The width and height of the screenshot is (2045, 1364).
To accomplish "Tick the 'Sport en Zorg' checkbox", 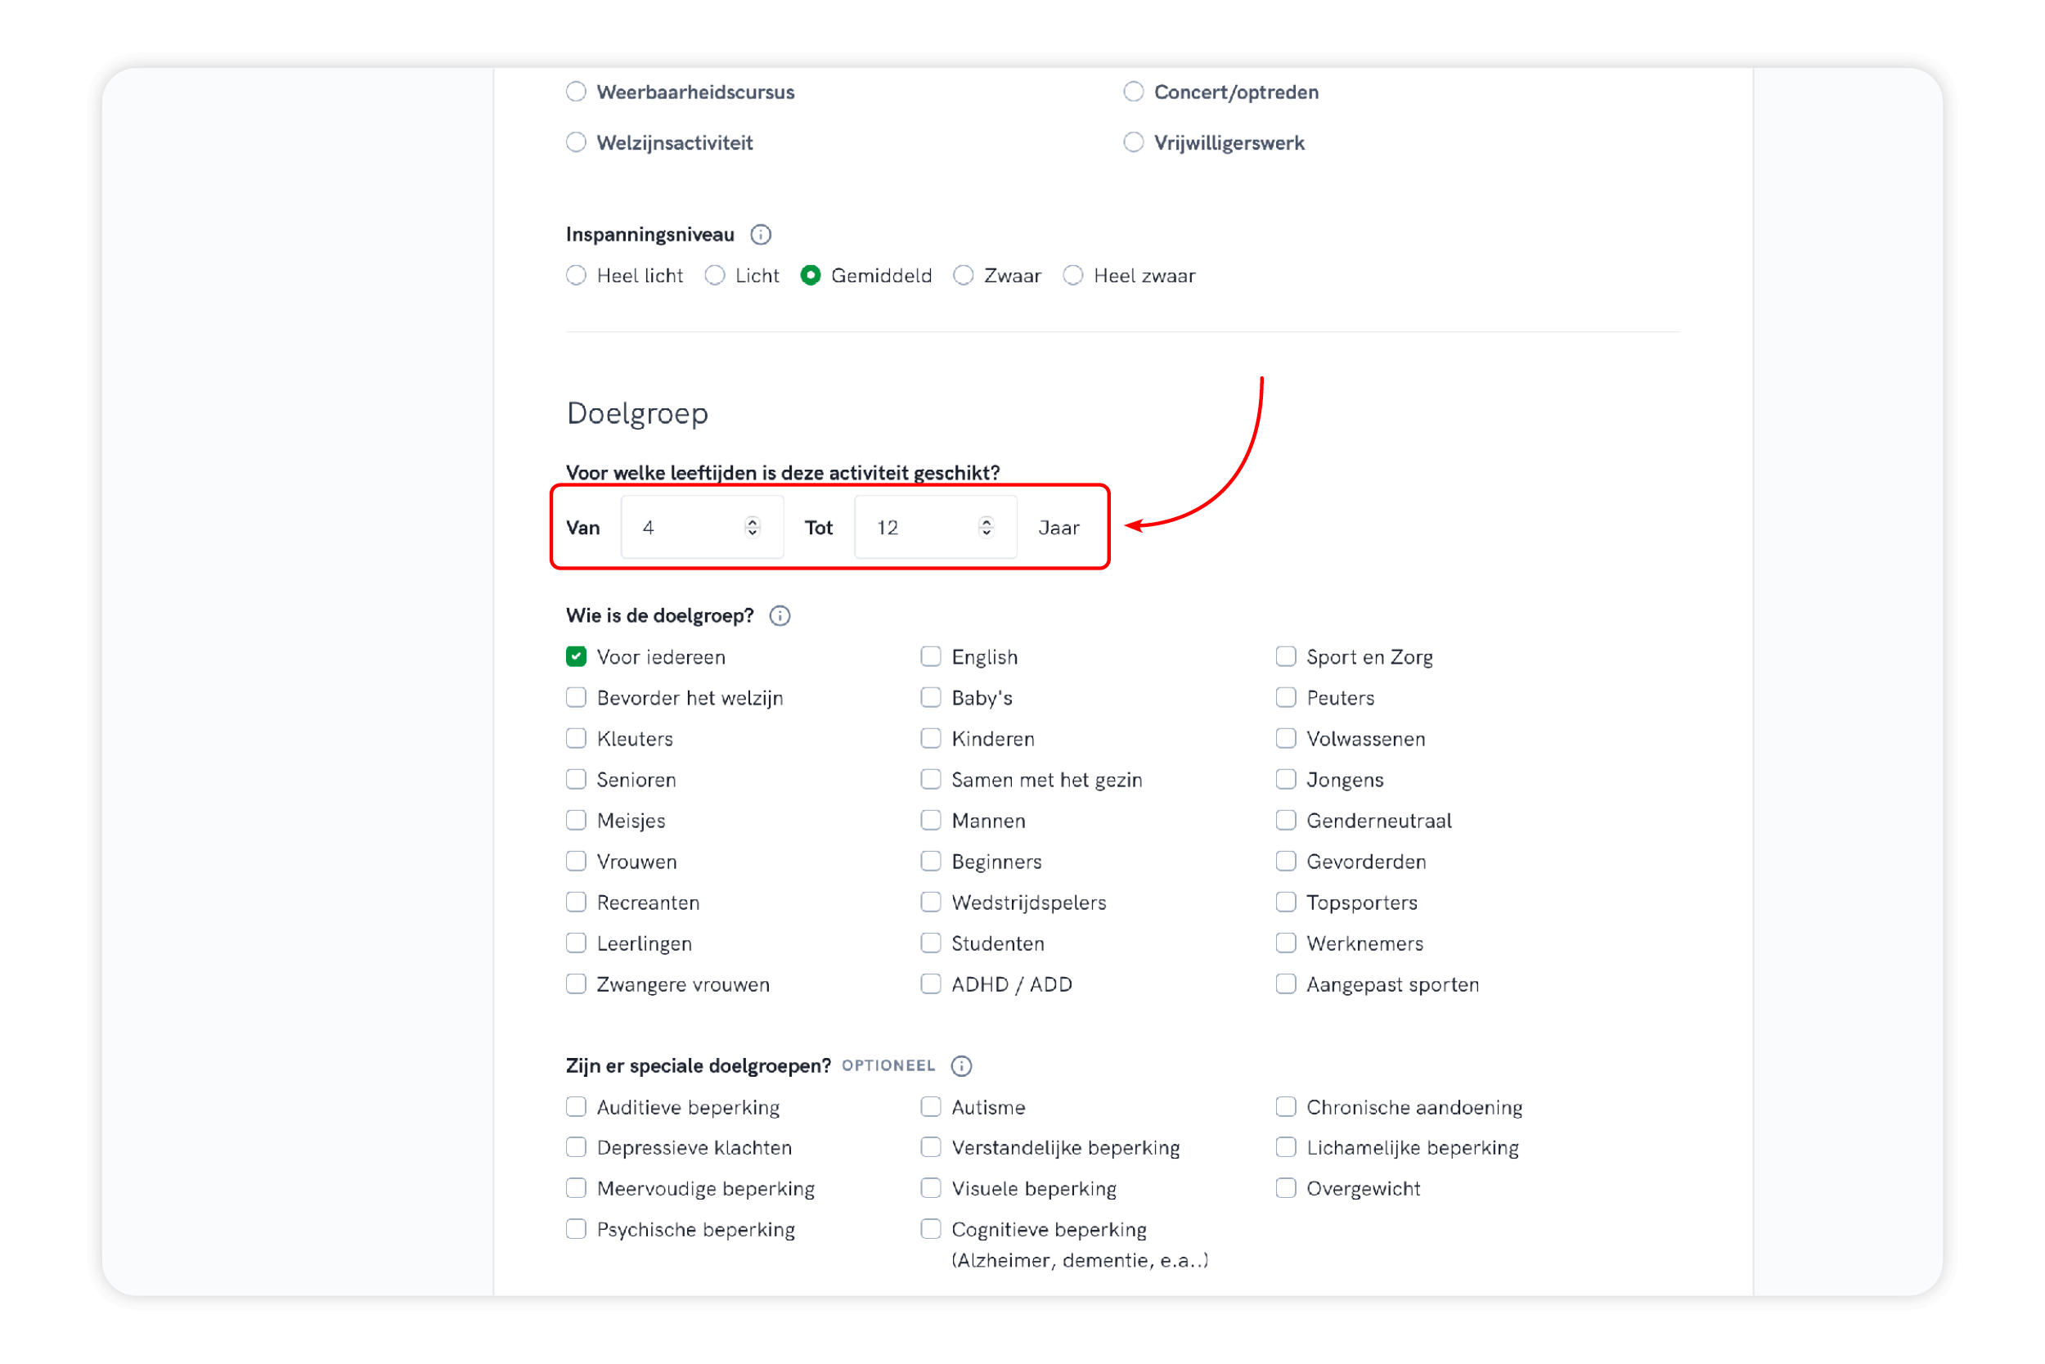I will pos(1286,657).
